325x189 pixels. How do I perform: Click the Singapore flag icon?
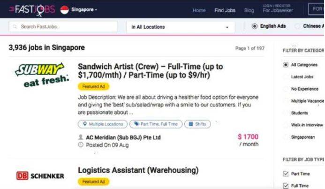pos(65,10)
